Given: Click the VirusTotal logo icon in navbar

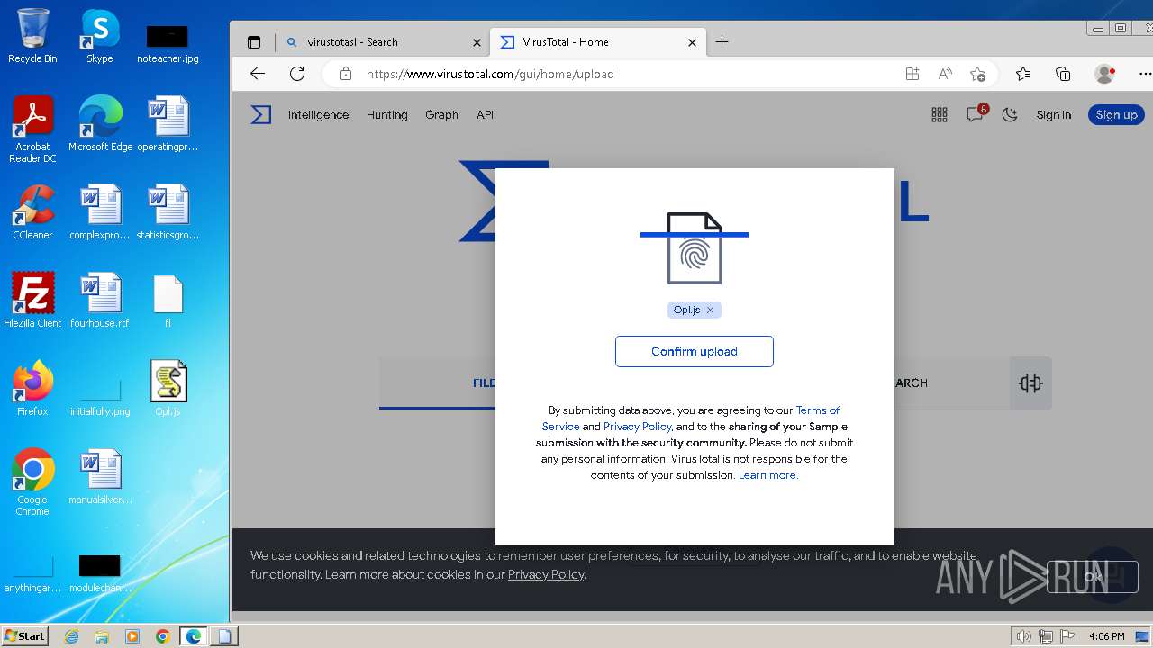Looking at the screenshot, I should [x=260, y=114].
